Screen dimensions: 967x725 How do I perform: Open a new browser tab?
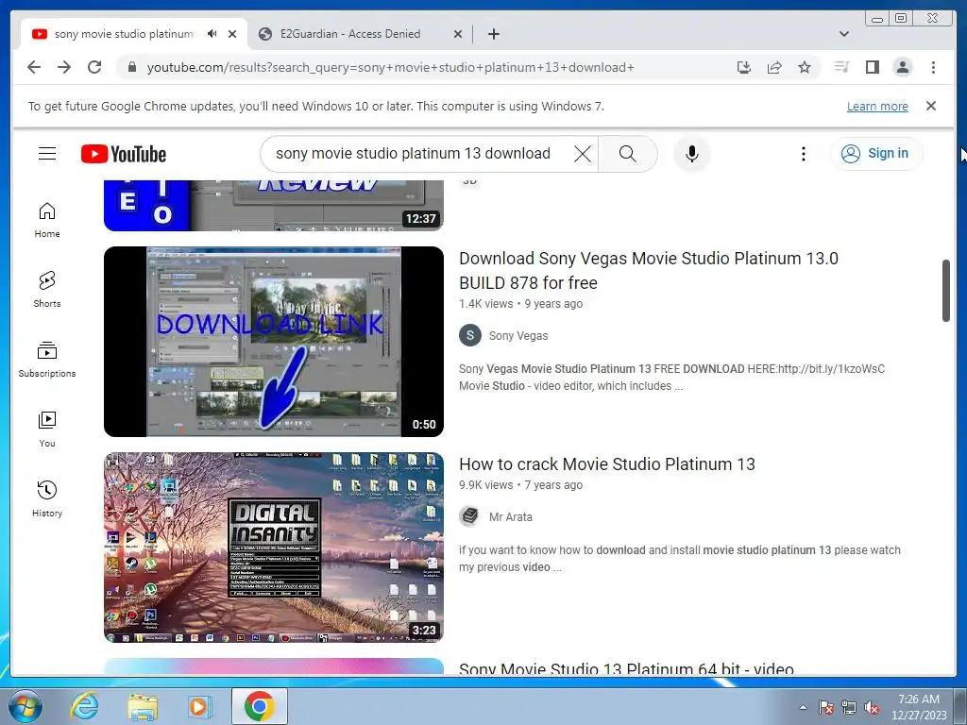(493, 34)
